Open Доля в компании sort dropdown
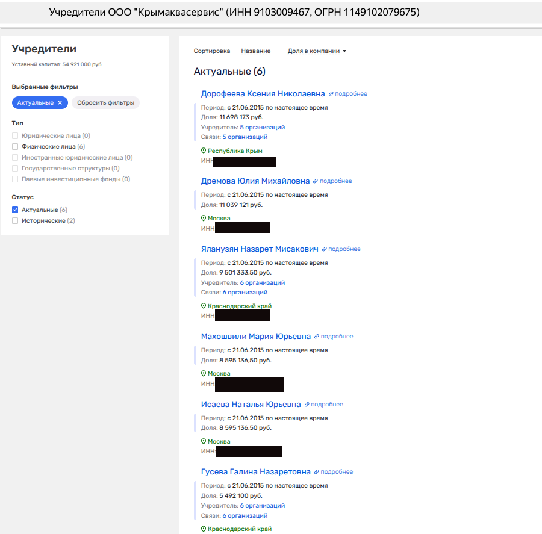This screenshot has width=542, height=534. pyautogui.click(x=317, y=51)
